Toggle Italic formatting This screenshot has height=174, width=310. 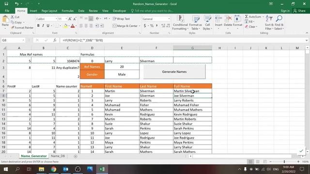(x=43, y=26)
